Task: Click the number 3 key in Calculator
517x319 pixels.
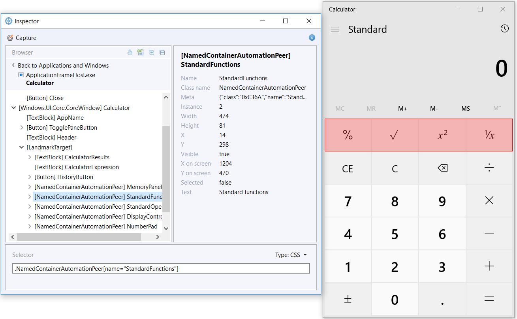Action: click(x=442, y=266)
